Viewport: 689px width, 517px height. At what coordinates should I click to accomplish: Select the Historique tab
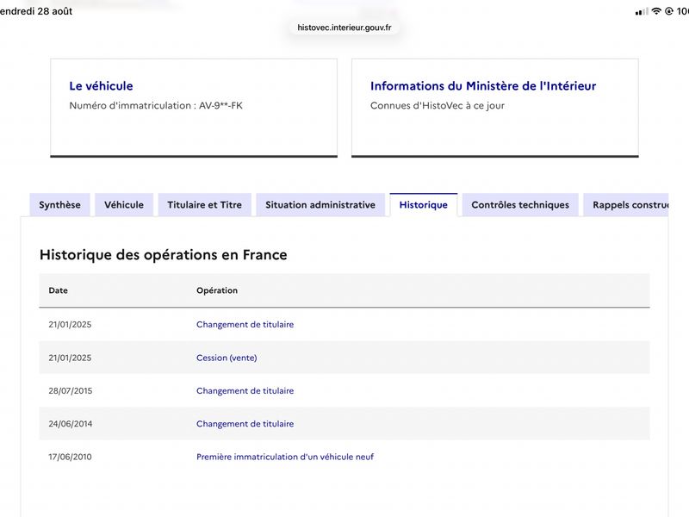pos(424,205)
